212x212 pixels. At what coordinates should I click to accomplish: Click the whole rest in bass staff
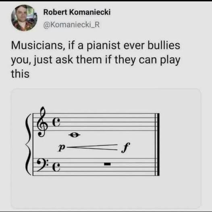107,164
